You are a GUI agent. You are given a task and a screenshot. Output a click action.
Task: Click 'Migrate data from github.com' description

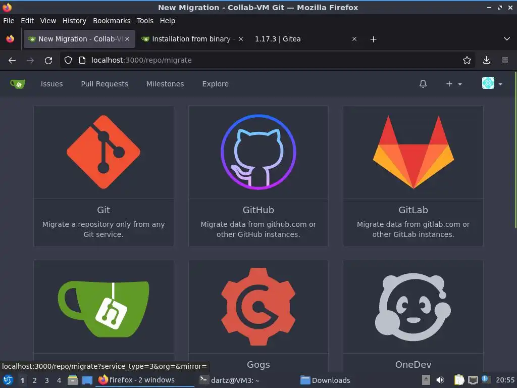click(x=258, y=229)
